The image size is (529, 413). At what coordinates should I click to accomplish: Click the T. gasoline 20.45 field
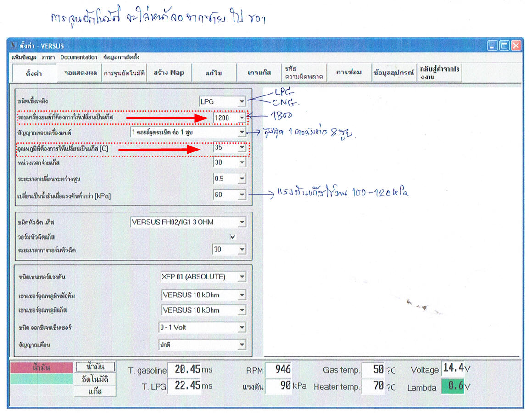pyautogui.click(x=184, y=369)
